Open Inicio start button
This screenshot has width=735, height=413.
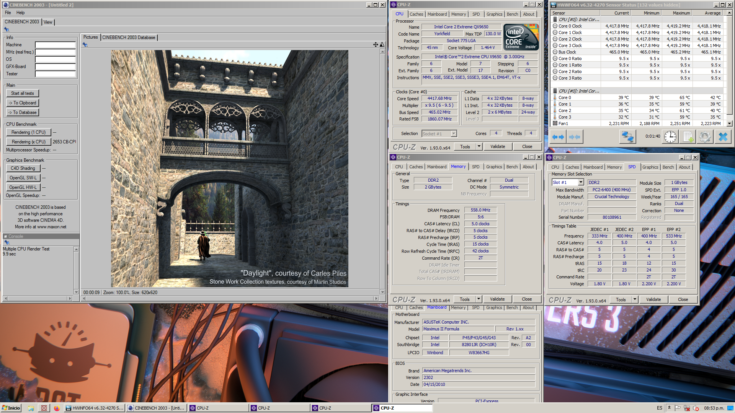click(x=11, y=408)
